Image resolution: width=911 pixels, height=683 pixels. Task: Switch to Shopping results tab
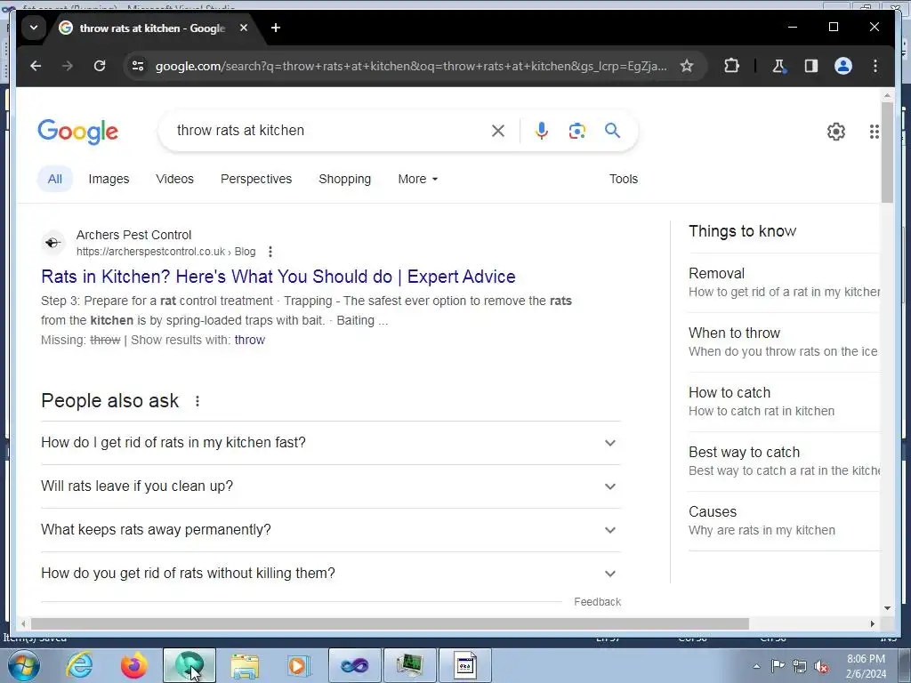pyautogui.click(x=344, y=179)
